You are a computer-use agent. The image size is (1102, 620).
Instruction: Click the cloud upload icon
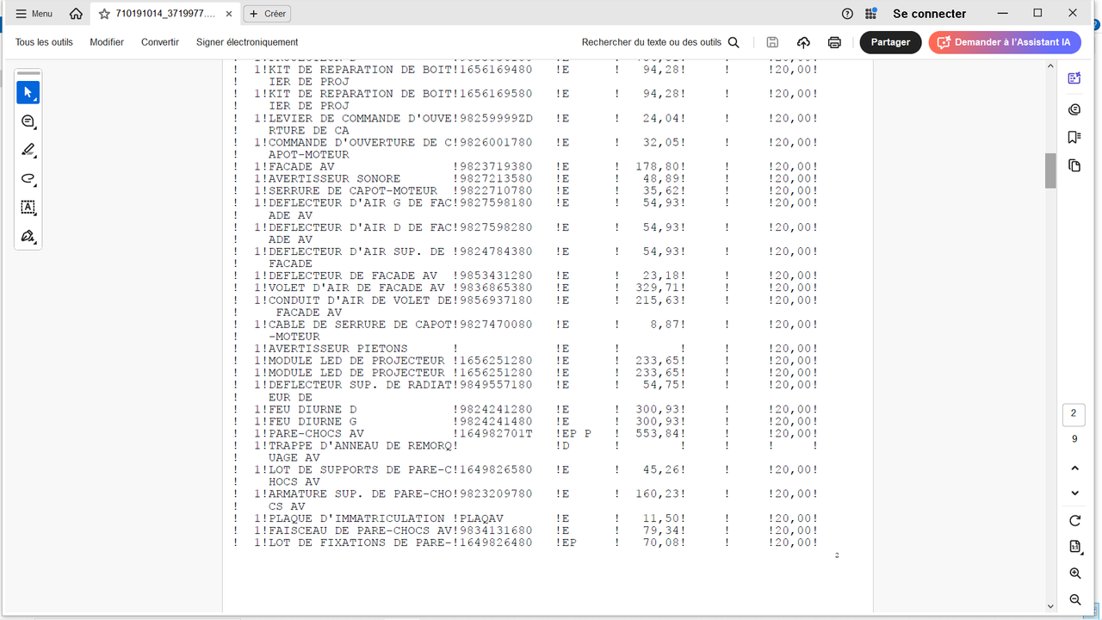tap(803, 42)
